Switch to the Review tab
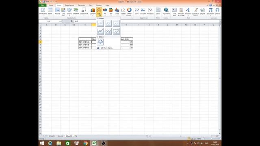Viewport: 260px width, 146px height. (x=99, y=5)
